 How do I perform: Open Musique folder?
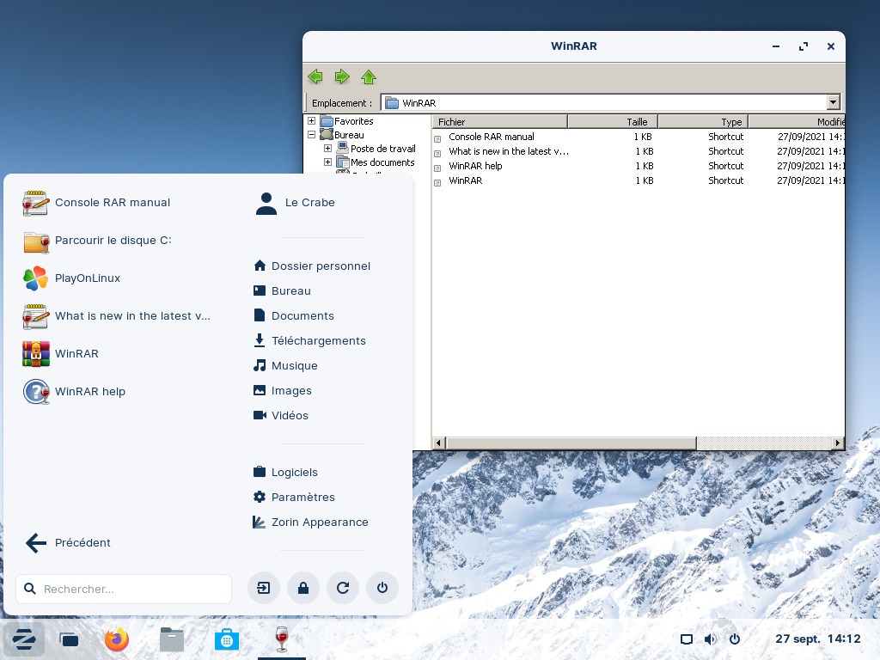tap(285, 365)
